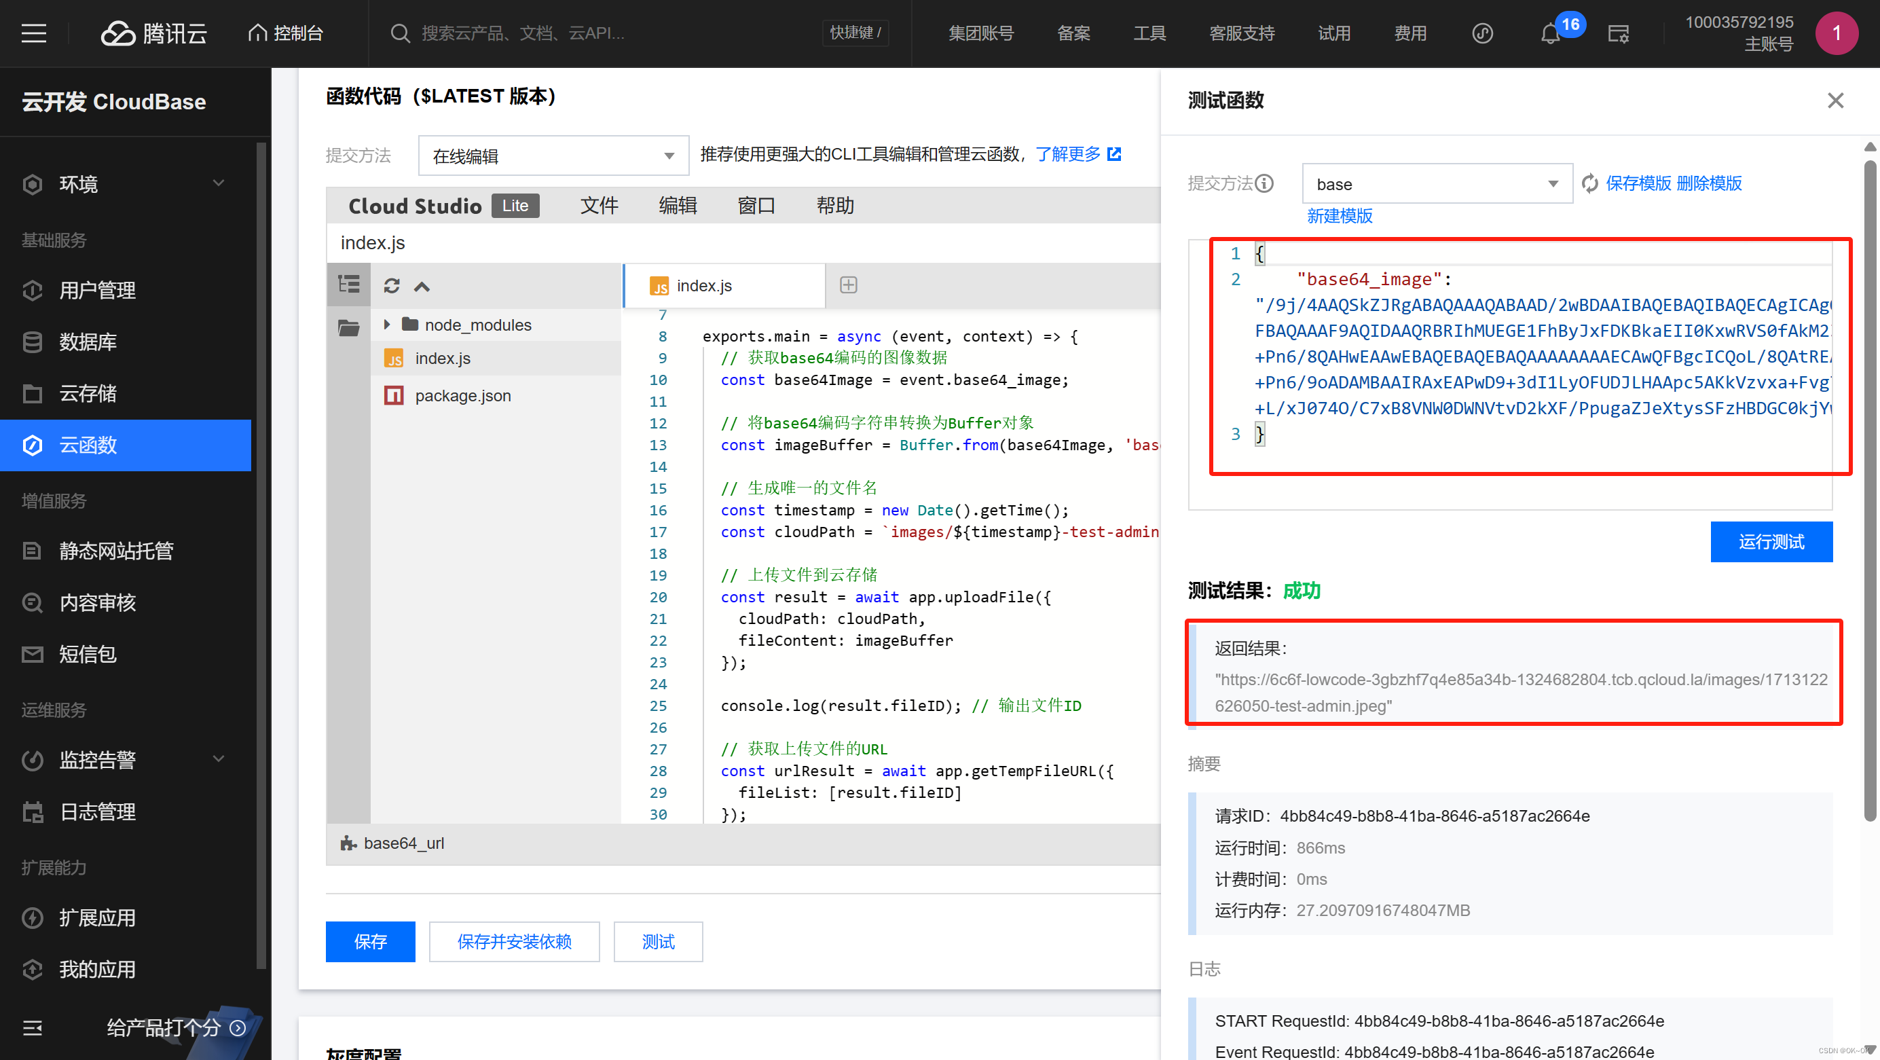Open the 编辑 menu in Cloud Studio
1880x1060 pixels.
pyautogui.click(x=678, y=205)
